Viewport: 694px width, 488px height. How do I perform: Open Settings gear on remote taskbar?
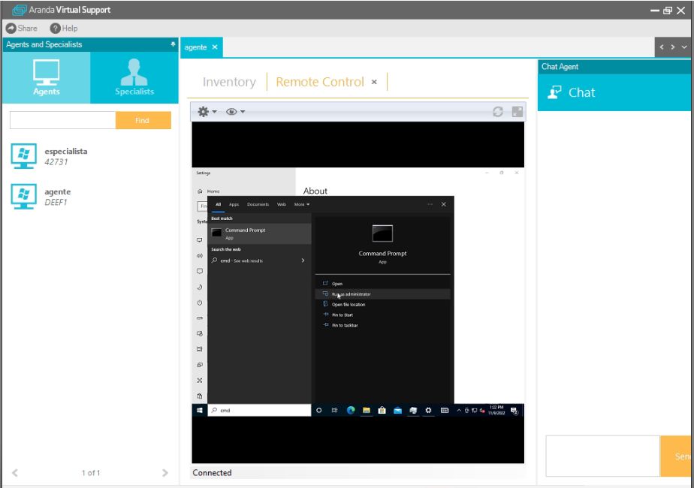428,411
